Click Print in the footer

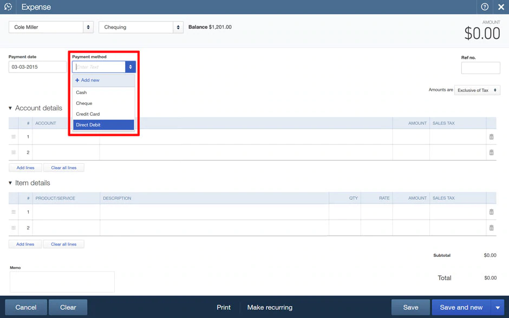click(224, 307)
